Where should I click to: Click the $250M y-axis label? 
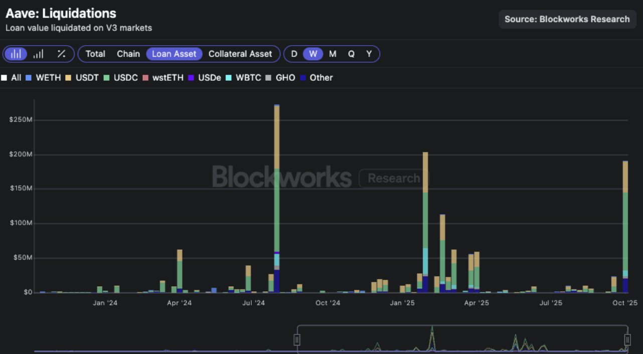point(21,120)
